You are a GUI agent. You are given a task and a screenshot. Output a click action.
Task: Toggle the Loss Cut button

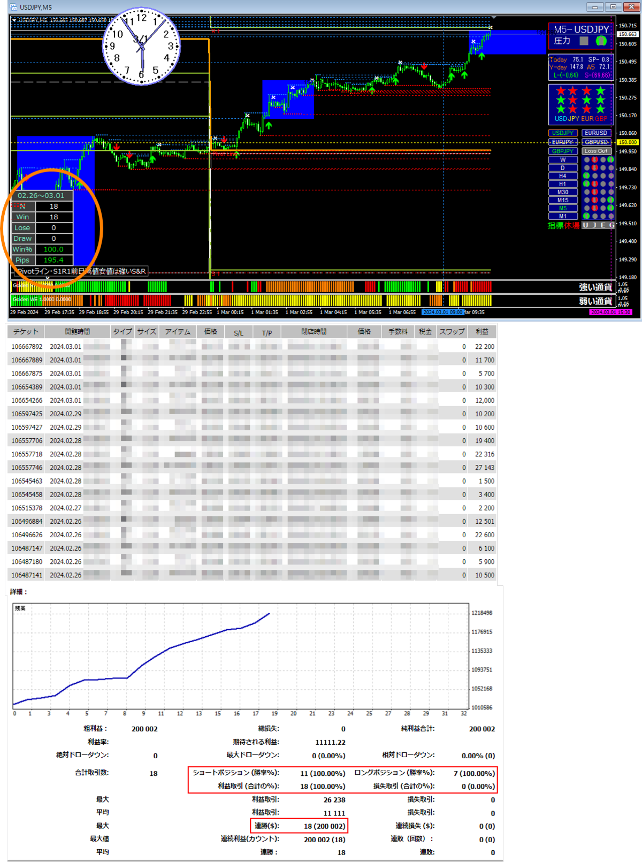(596, 151)
